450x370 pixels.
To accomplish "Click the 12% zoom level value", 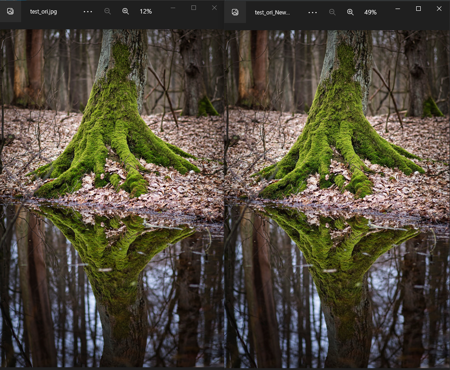I will [x=146, y=11].
